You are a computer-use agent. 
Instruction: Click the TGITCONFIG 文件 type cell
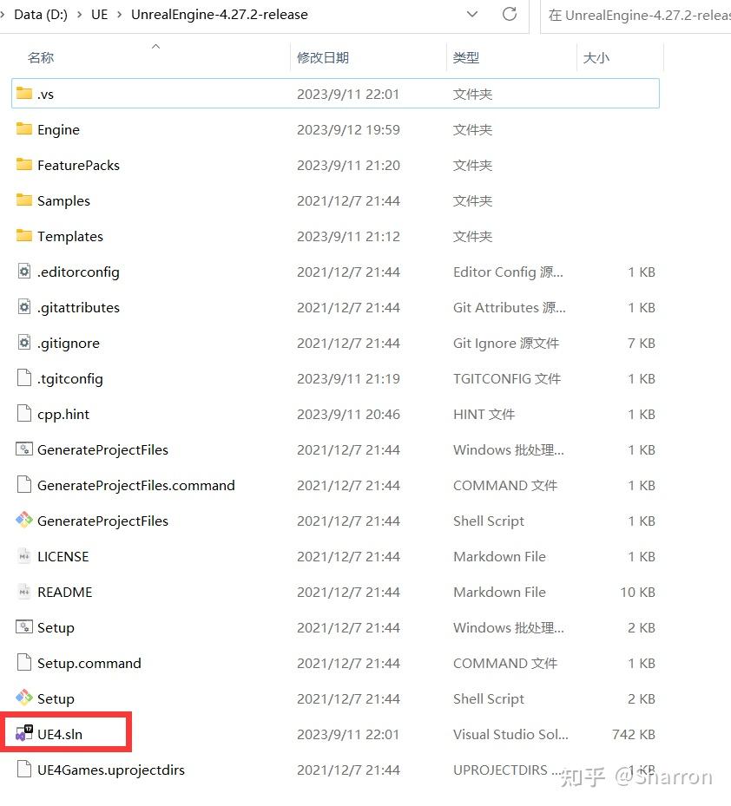click(507, 378)
